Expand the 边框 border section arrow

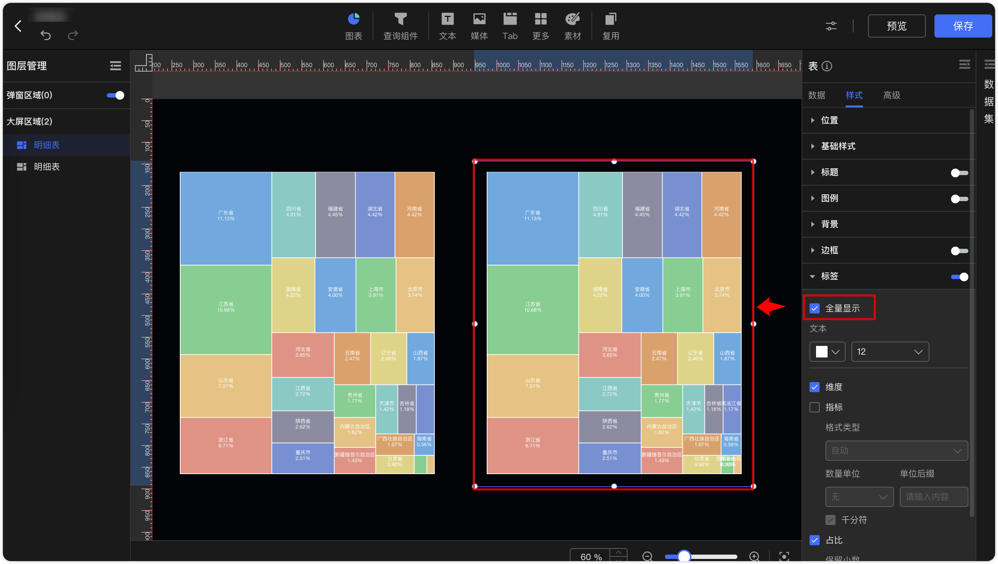[x=812, y=250]
